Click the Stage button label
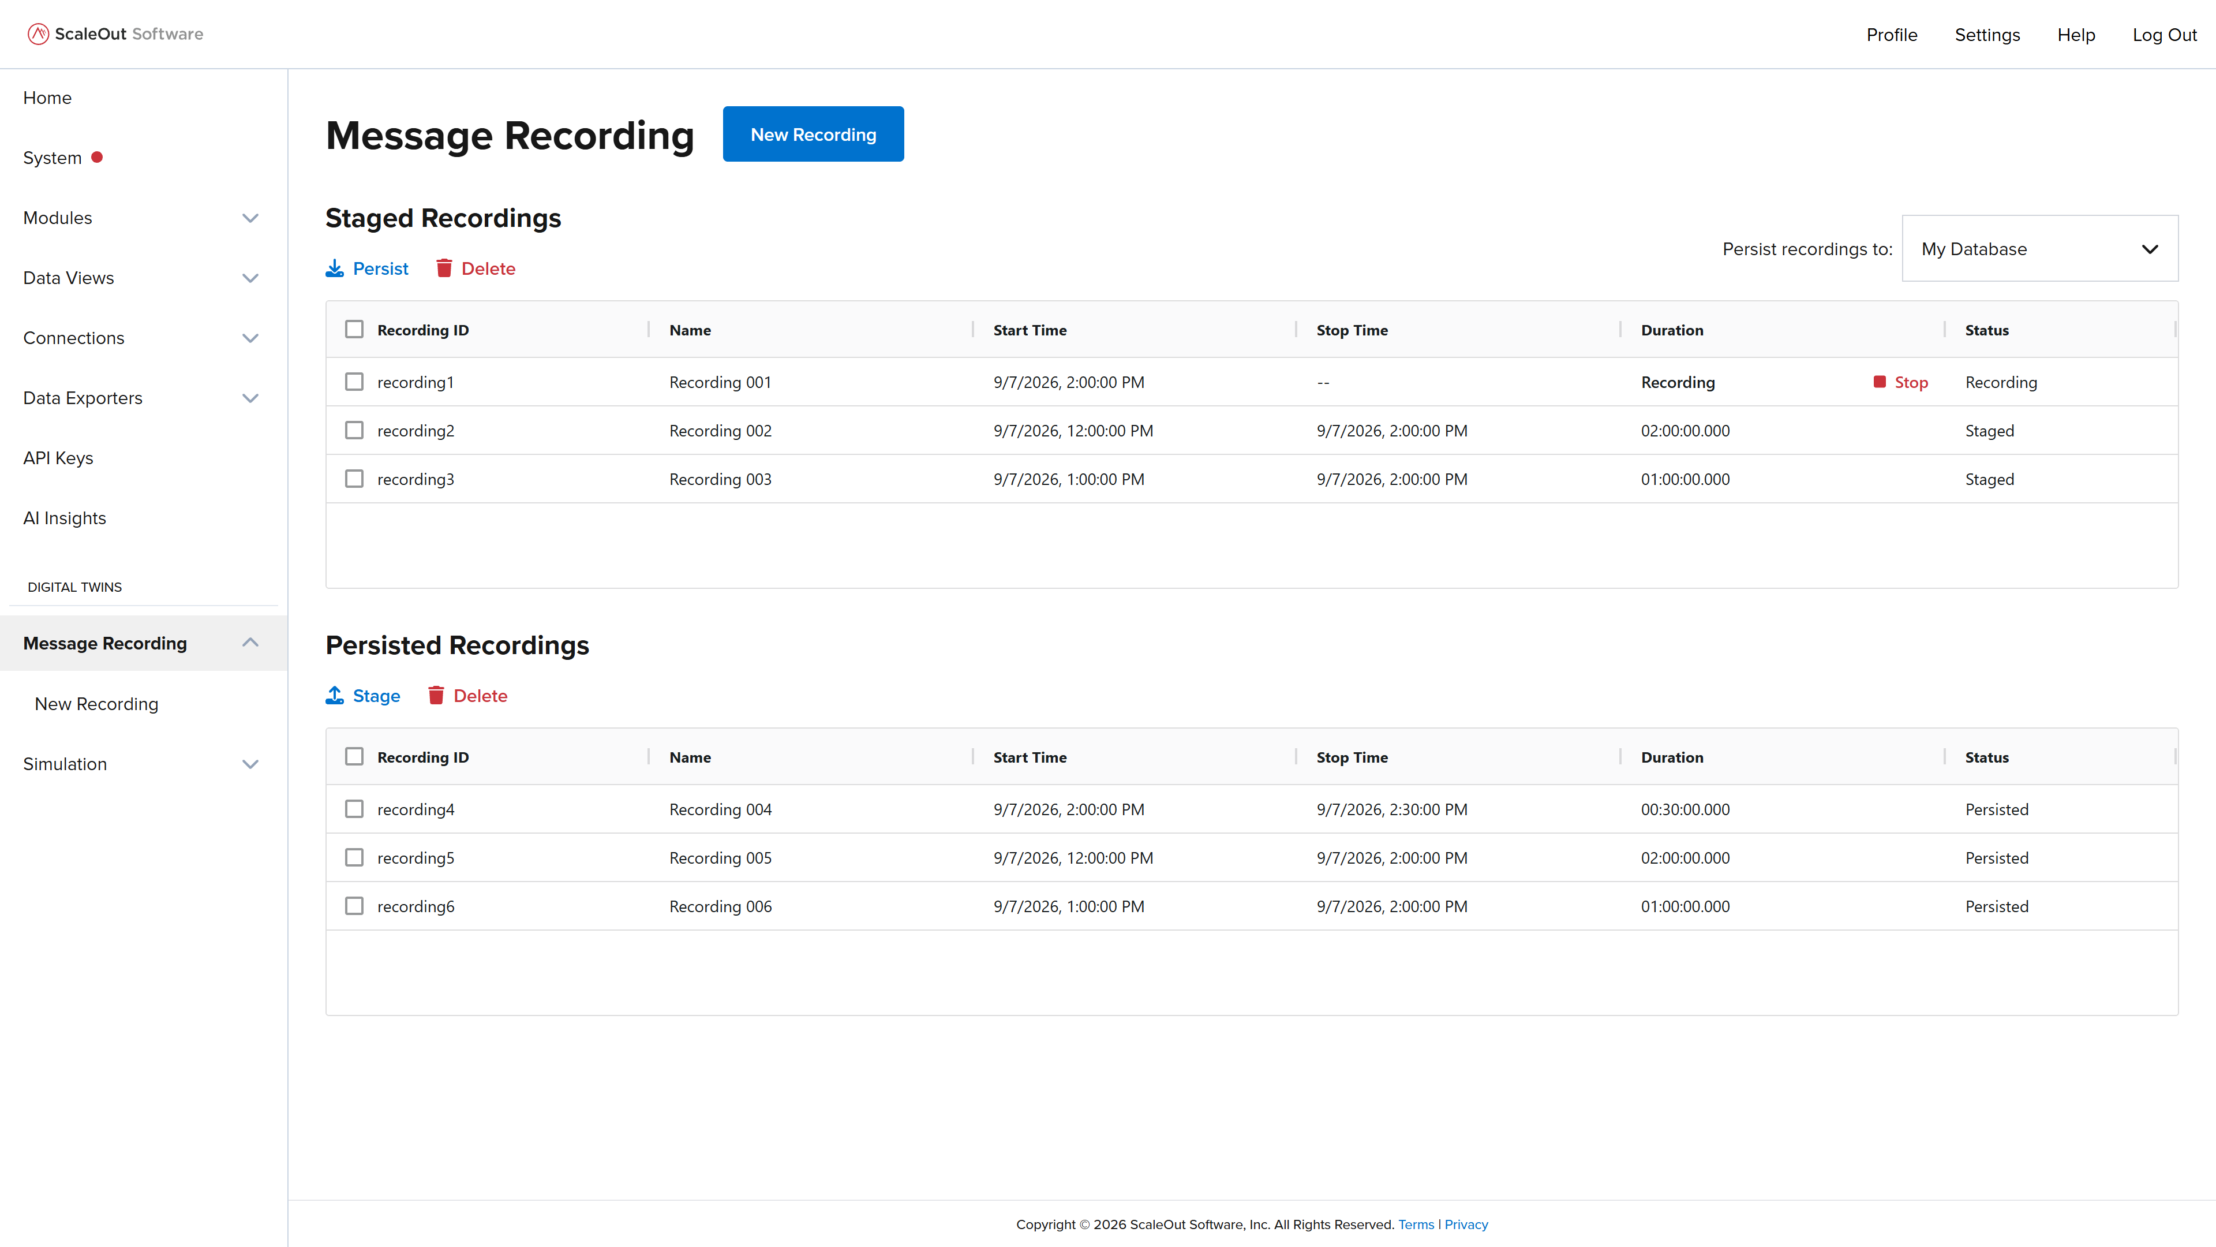This screenshot has width=2216, height=1247. [x=376, y=695]
